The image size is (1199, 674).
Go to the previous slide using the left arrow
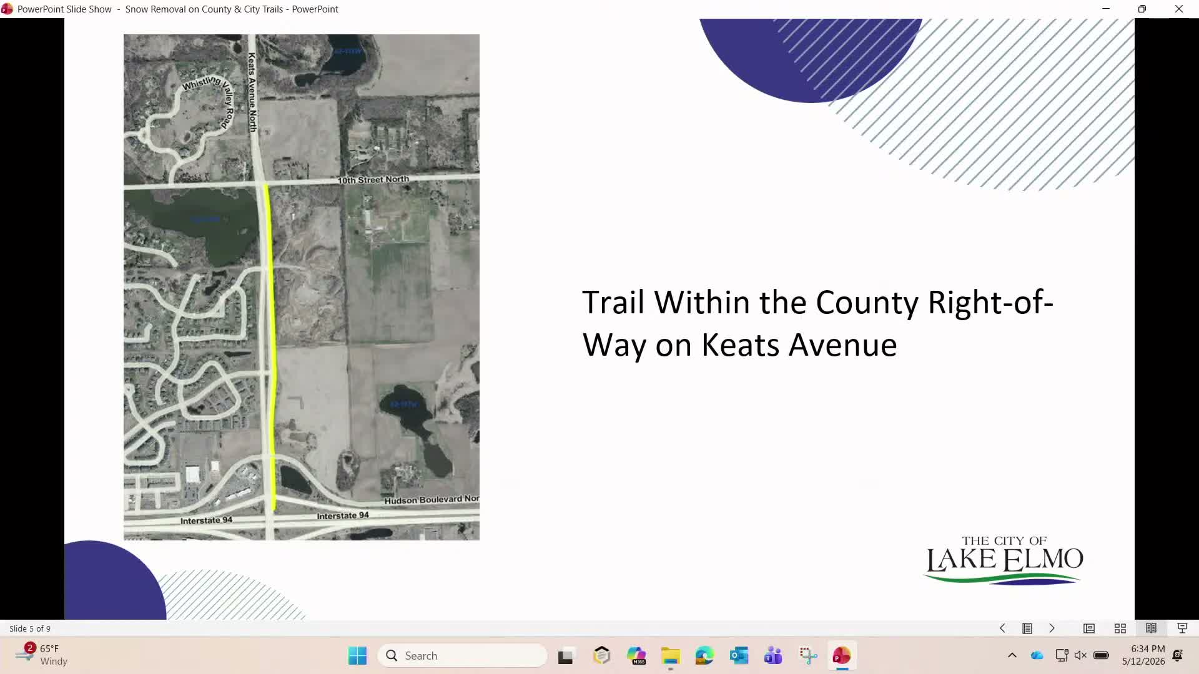click(x=1002, y=628)
